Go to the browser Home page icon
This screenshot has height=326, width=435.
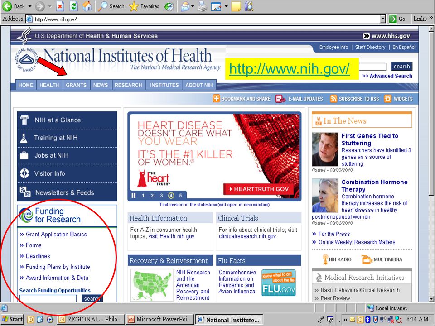87,6
